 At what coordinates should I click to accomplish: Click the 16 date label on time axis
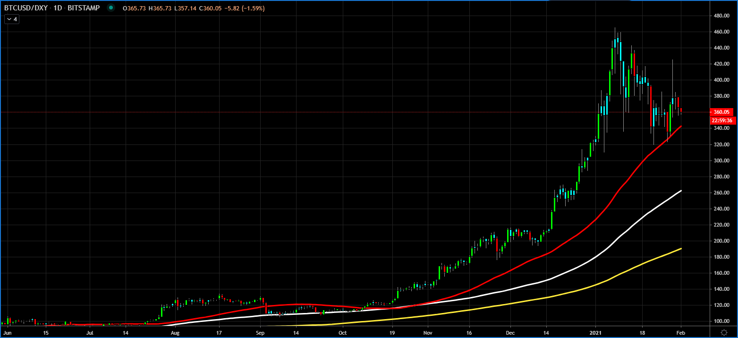[469, 332]
